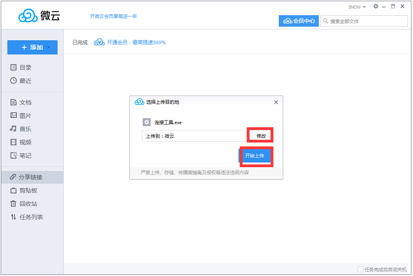Open the gear icon next to 连接工具.exe
The height and width of the screenshot is (276, 413).
click(146, 122)
